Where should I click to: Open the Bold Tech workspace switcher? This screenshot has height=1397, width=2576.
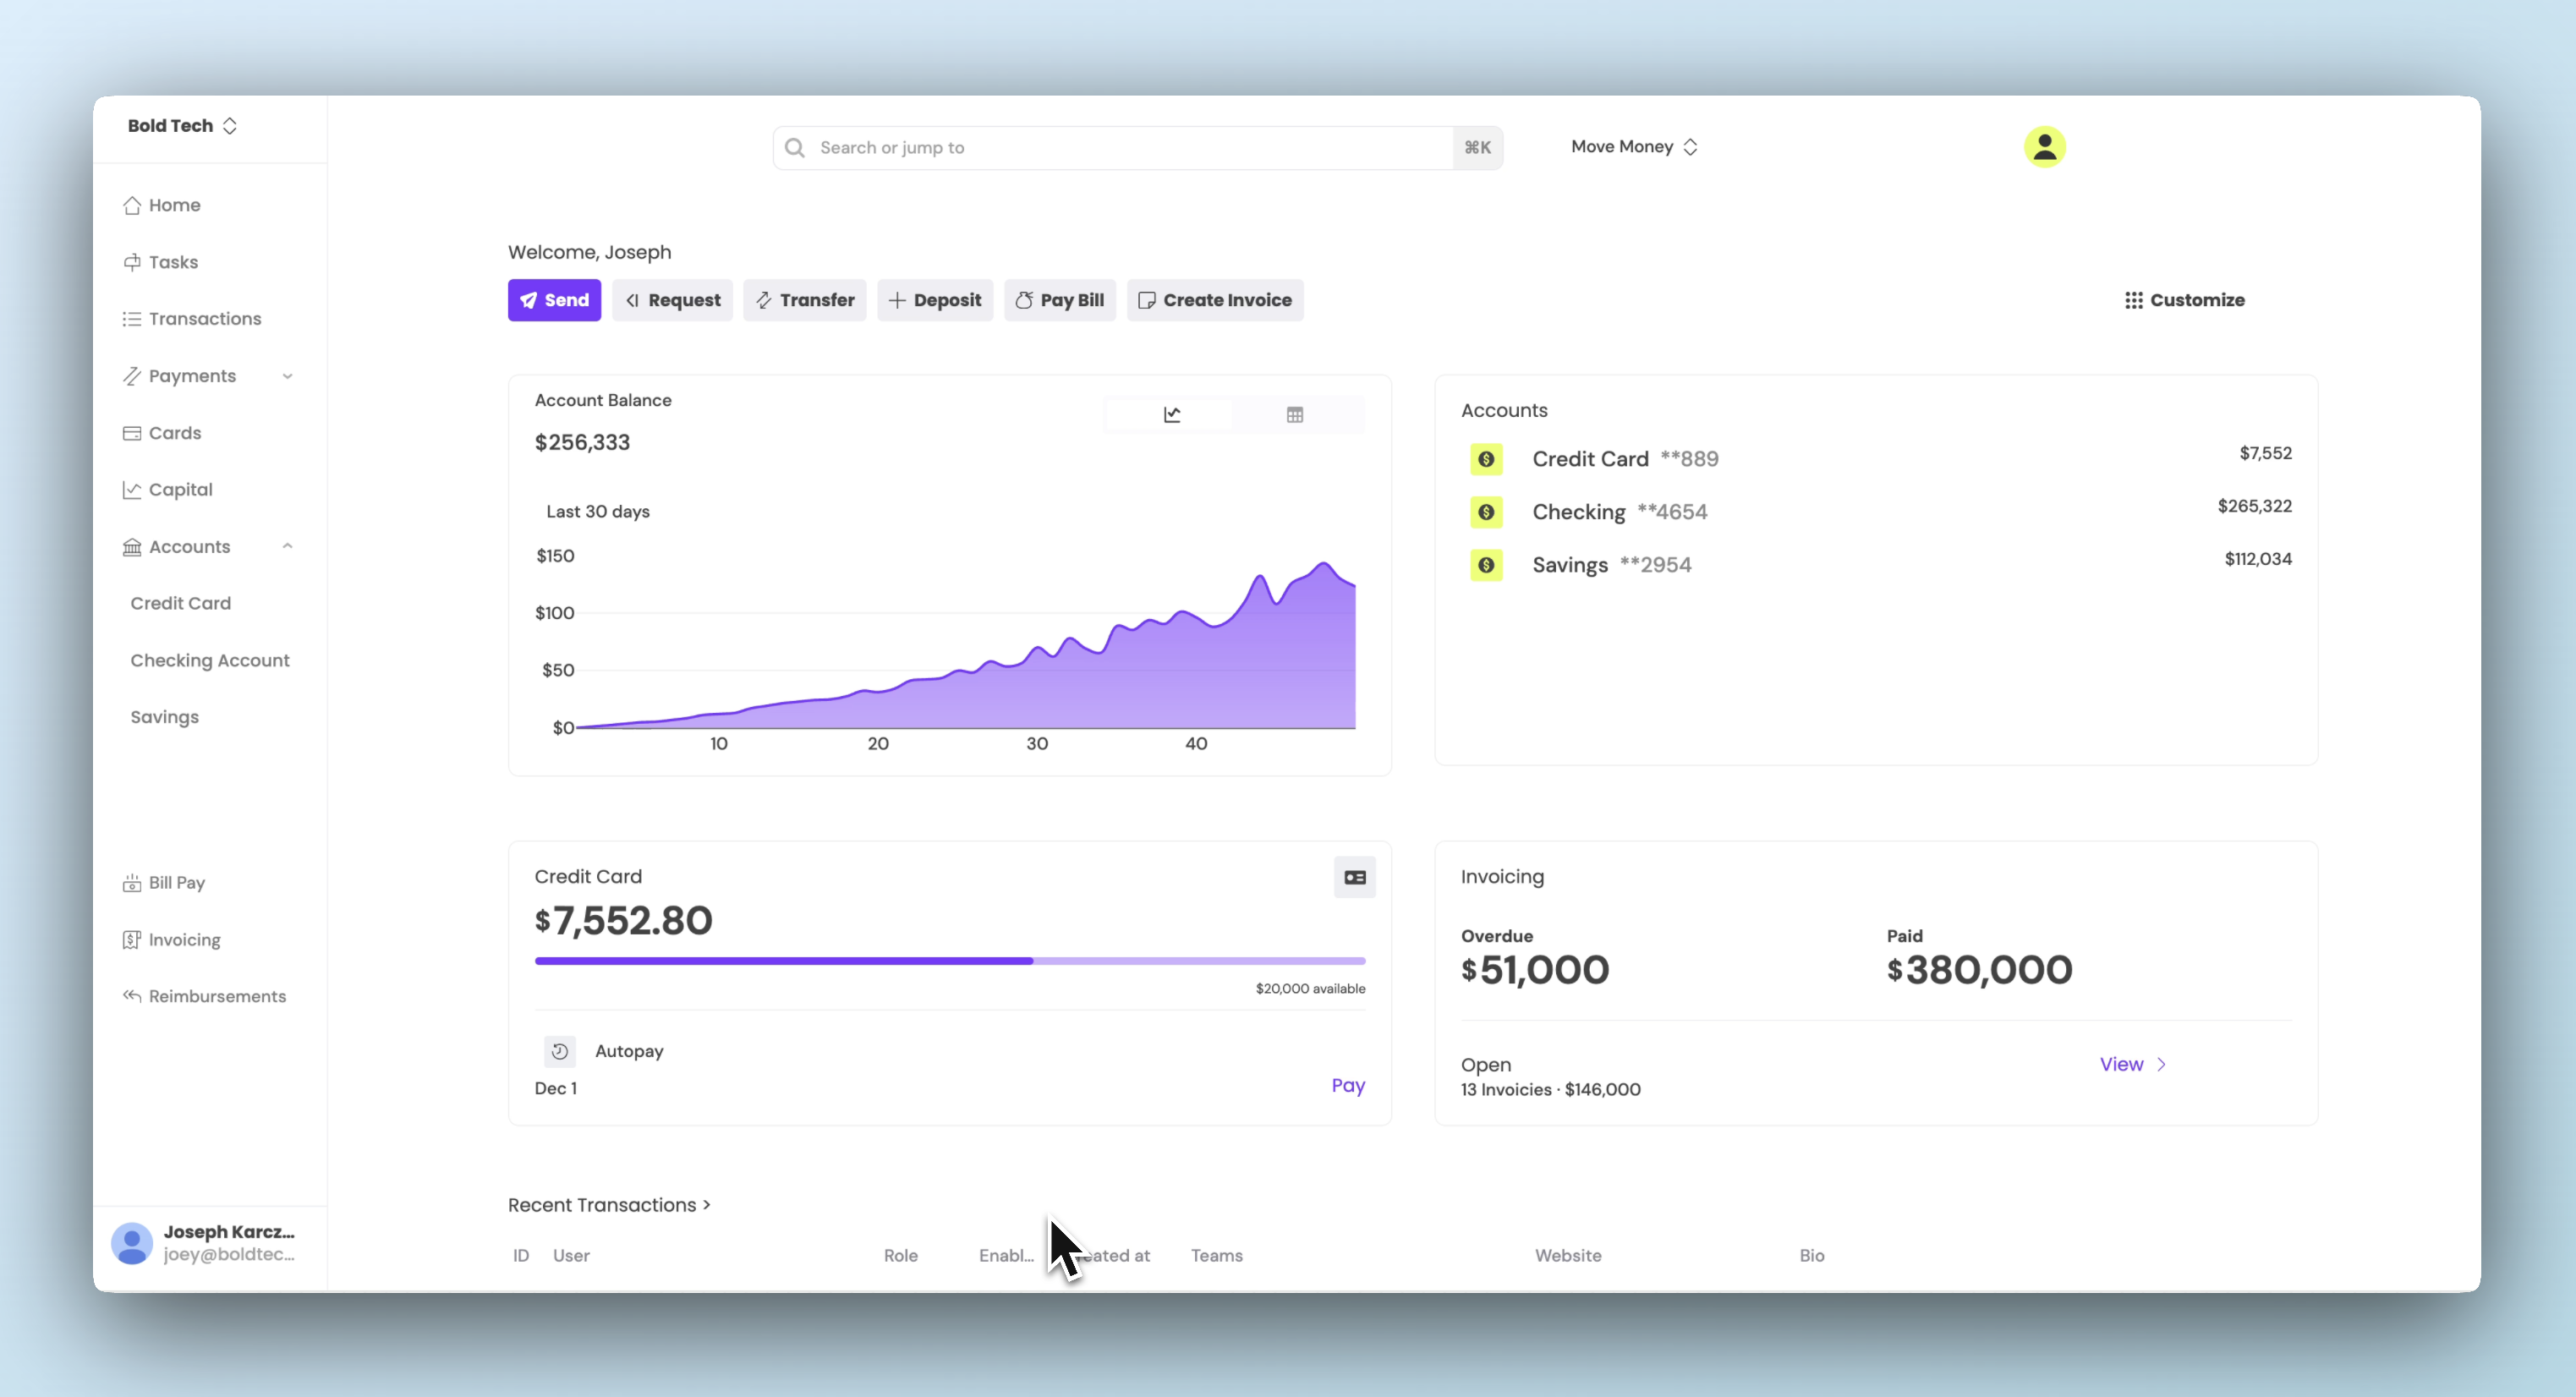[182, 126]
